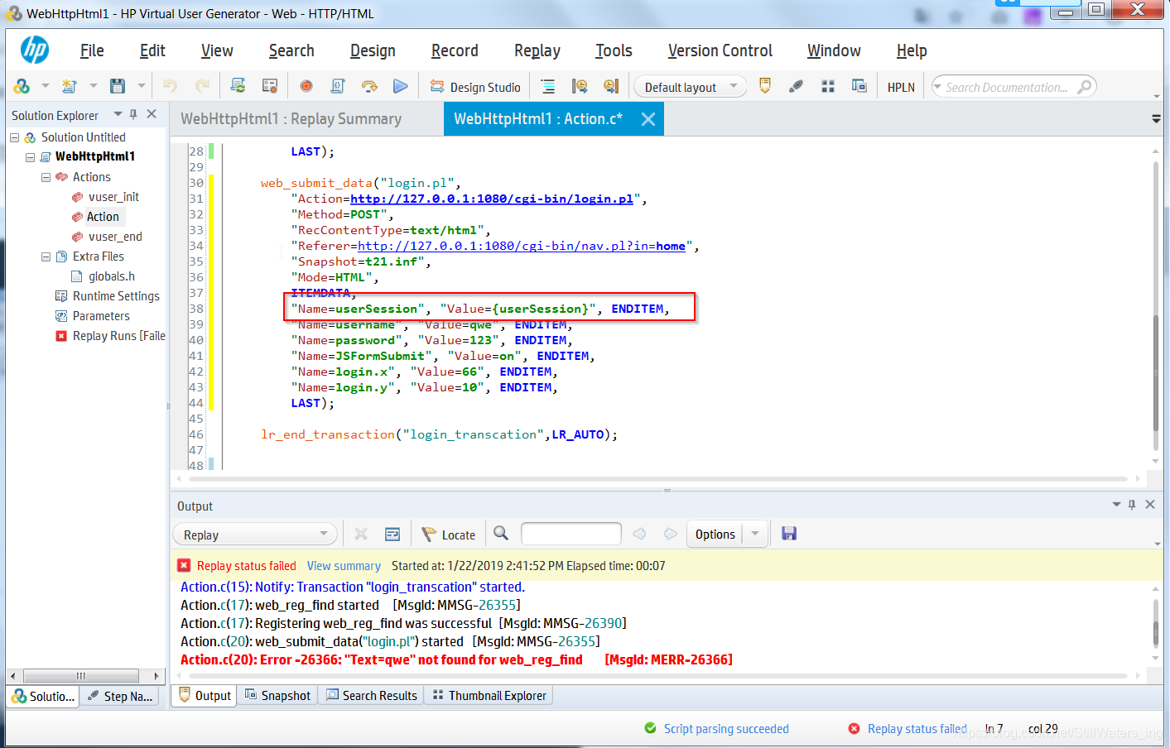The height and width of the screenshot is (748, 1170).
Task: Click the Save floppy disk icon
Action: 118,86
